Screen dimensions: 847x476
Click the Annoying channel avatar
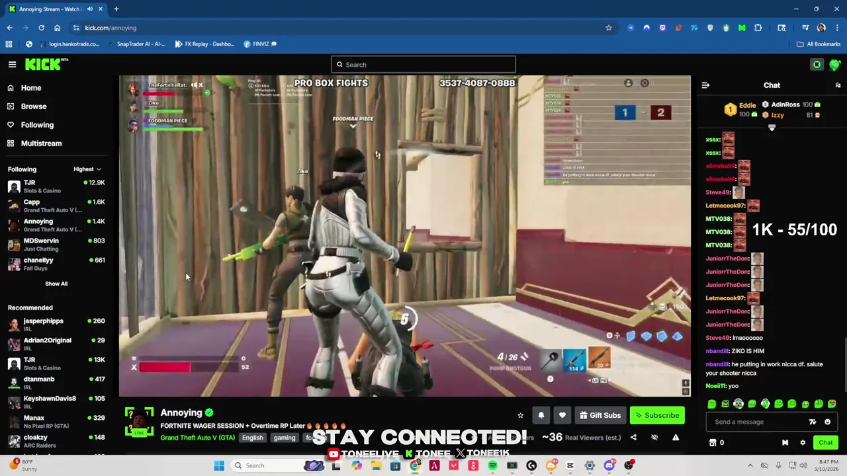(139, 422)
